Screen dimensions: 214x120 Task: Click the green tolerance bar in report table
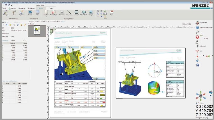(103, 98)
